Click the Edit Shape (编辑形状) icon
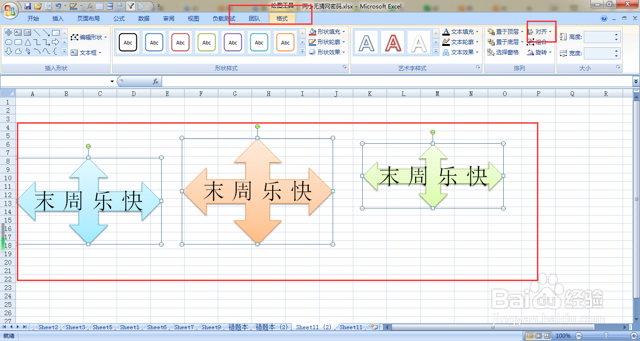Screen dimensions: 640x341 click(74, 37)
